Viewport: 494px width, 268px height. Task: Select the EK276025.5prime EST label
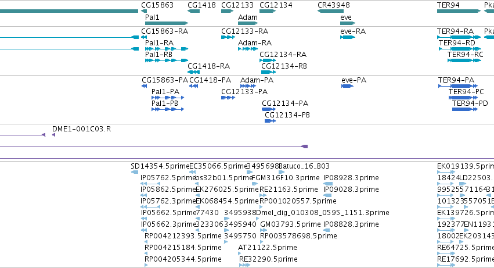[227, 190]
